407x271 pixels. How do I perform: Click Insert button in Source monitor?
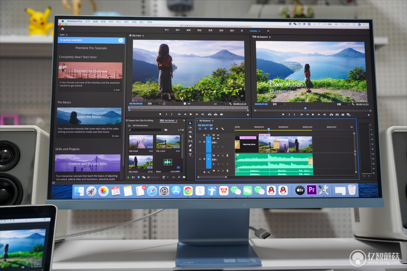pyautogui.click(x=210, y=114)
